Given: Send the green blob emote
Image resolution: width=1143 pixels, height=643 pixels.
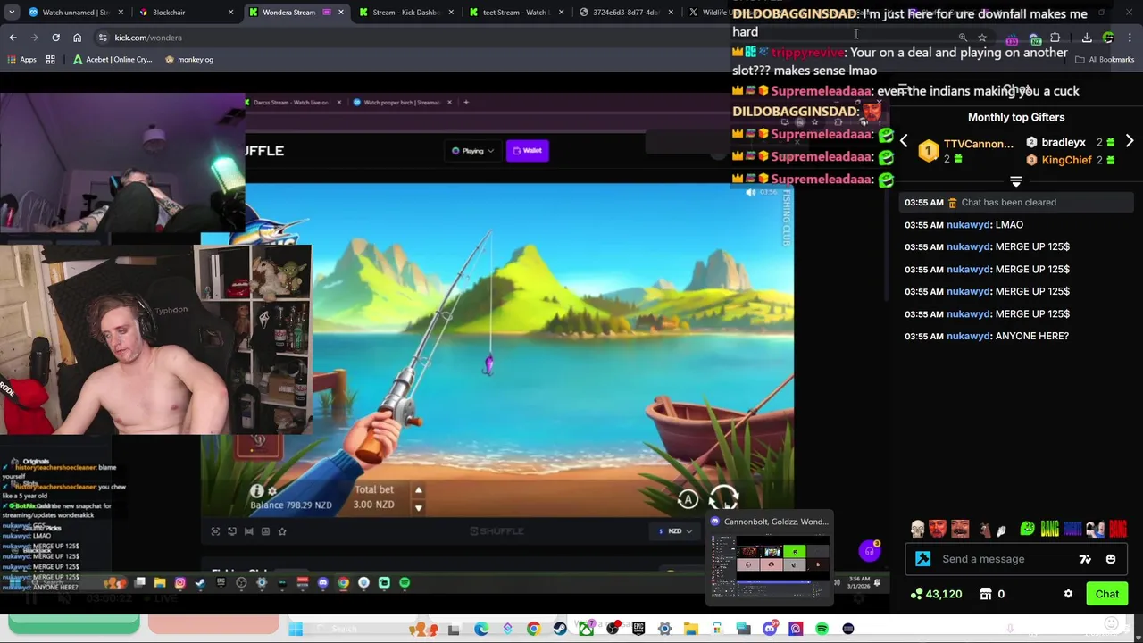Looking at the screenshot, I should click(x=1028, y=529).
